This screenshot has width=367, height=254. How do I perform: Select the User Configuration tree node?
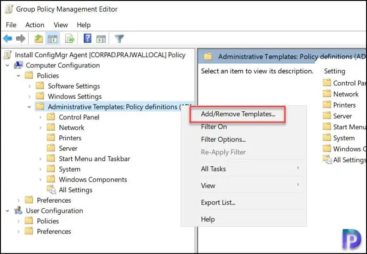click(x=54, y=211)
